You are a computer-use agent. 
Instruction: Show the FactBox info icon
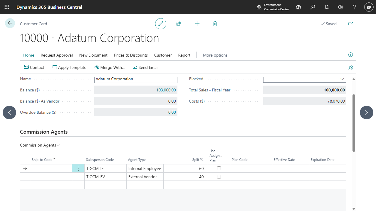point(350,55)
